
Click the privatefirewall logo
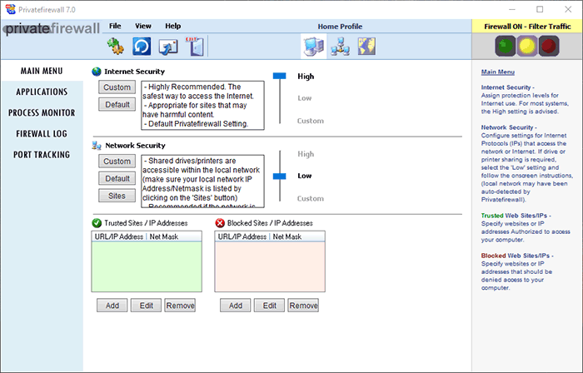pyautogui.click(x=52, y=28)
